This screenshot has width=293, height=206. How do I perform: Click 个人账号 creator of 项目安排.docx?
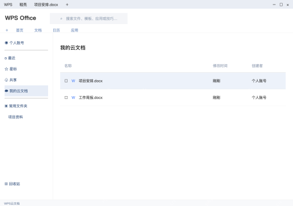[x=259, y=81]
